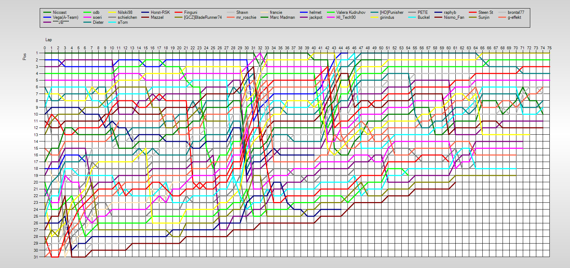Click lap number 75 on axis

tap(549, 48)
